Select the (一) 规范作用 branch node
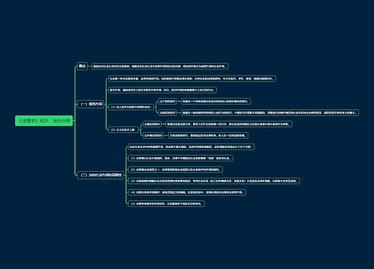 tap(91, 104)
